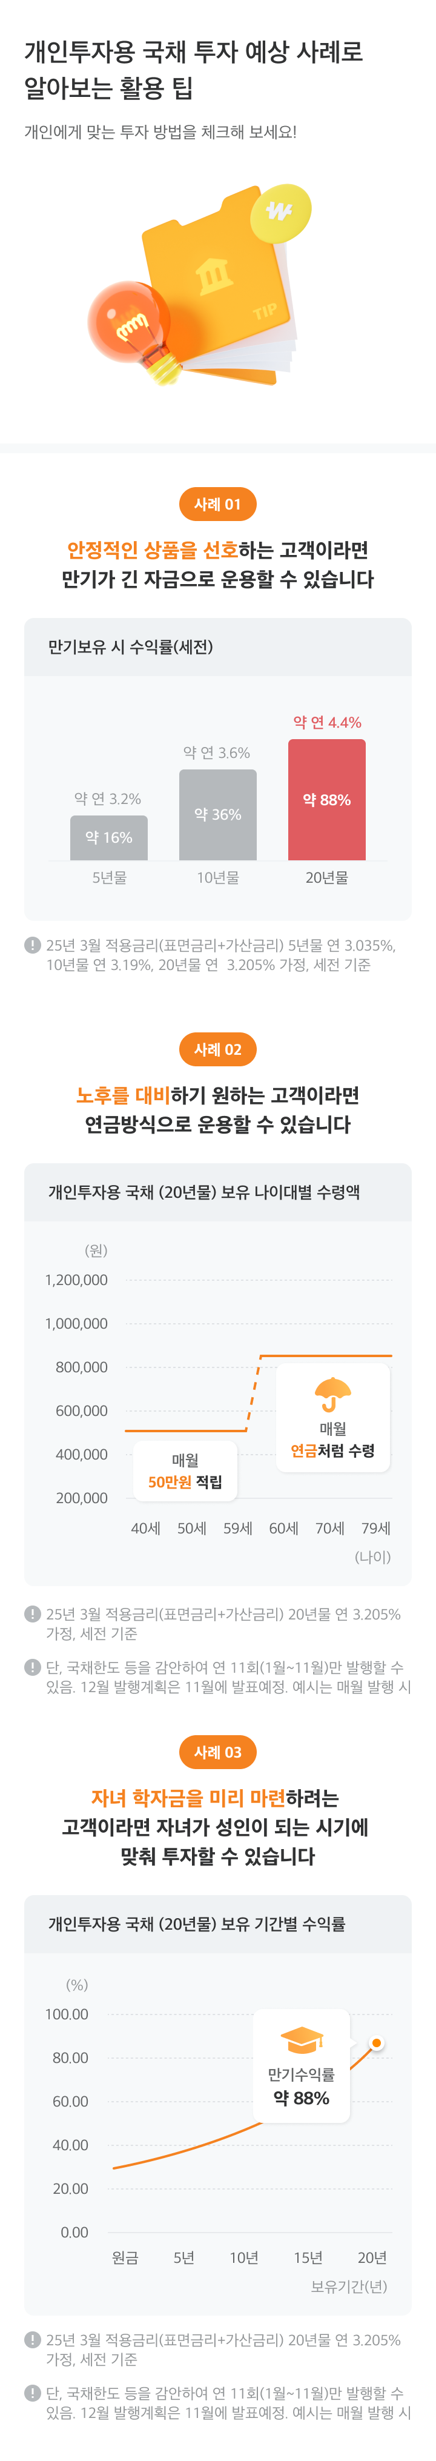Click the gray 약 36% bar for 10년물
Viewport: 436px width, 2461px height.
click(x=217, y=815)
